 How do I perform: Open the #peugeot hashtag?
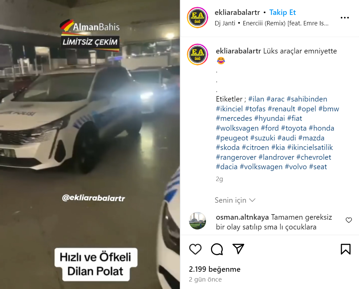tap(232, 138)
